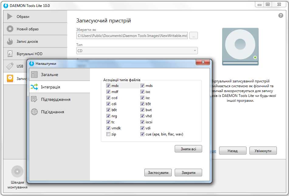289x196 pixels.
Task: Click the Віртуальні HDD drive icon
Action: pyautogui.click(x=10, y=54)
